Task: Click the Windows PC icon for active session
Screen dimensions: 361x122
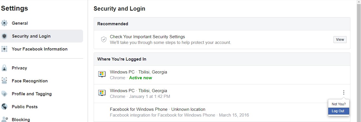Action: coord(102,75)
